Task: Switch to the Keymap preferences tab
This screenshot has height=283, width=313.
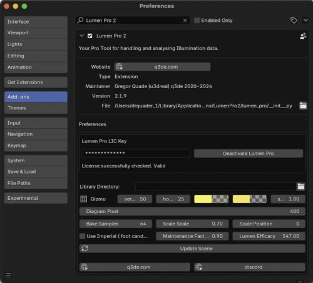Action: tap(36, 146)
